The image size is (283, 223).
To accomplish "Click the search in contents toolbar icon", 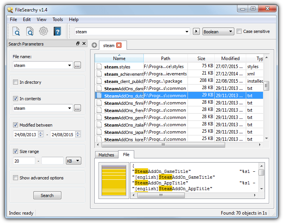I will pyautogui.click(x=30, y=31).
